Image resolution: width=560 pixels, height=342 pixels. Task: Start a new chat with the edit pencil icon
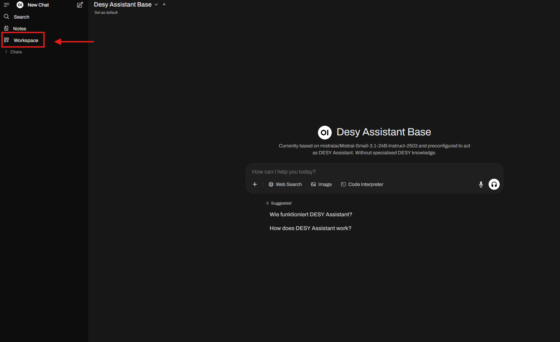(x=80, y=5)
